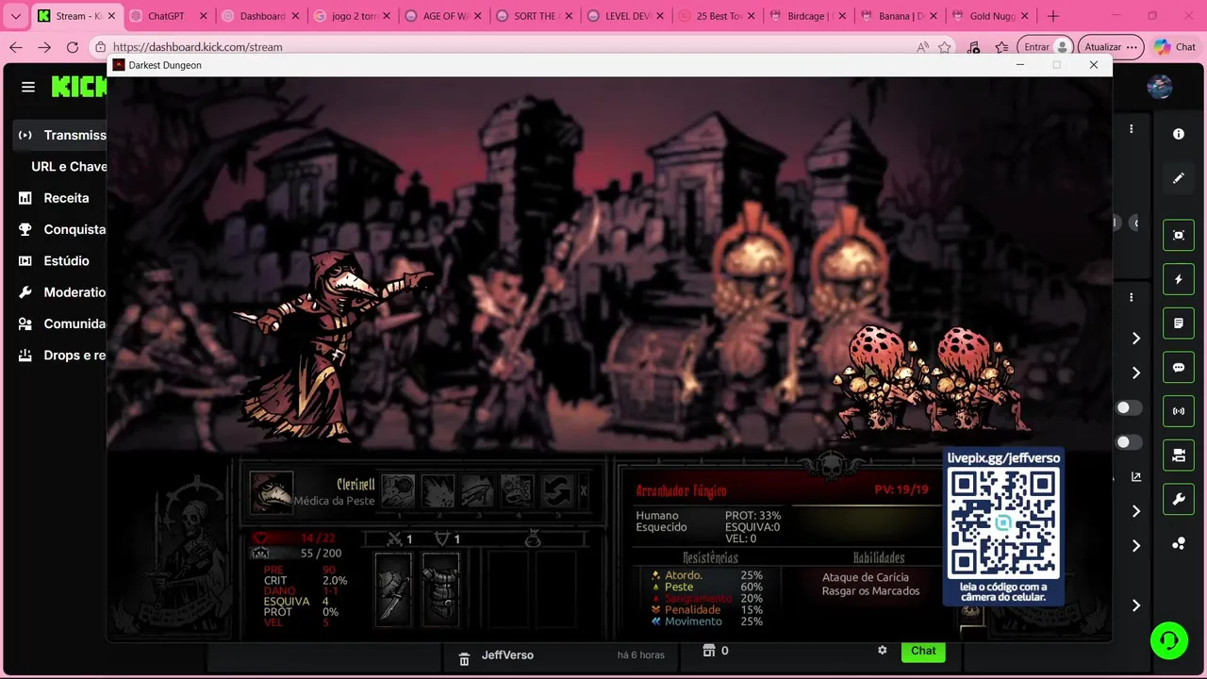Expand the first chevron row in Kick panel
The image size is (1207, 679).
[x=1136, y=339]
